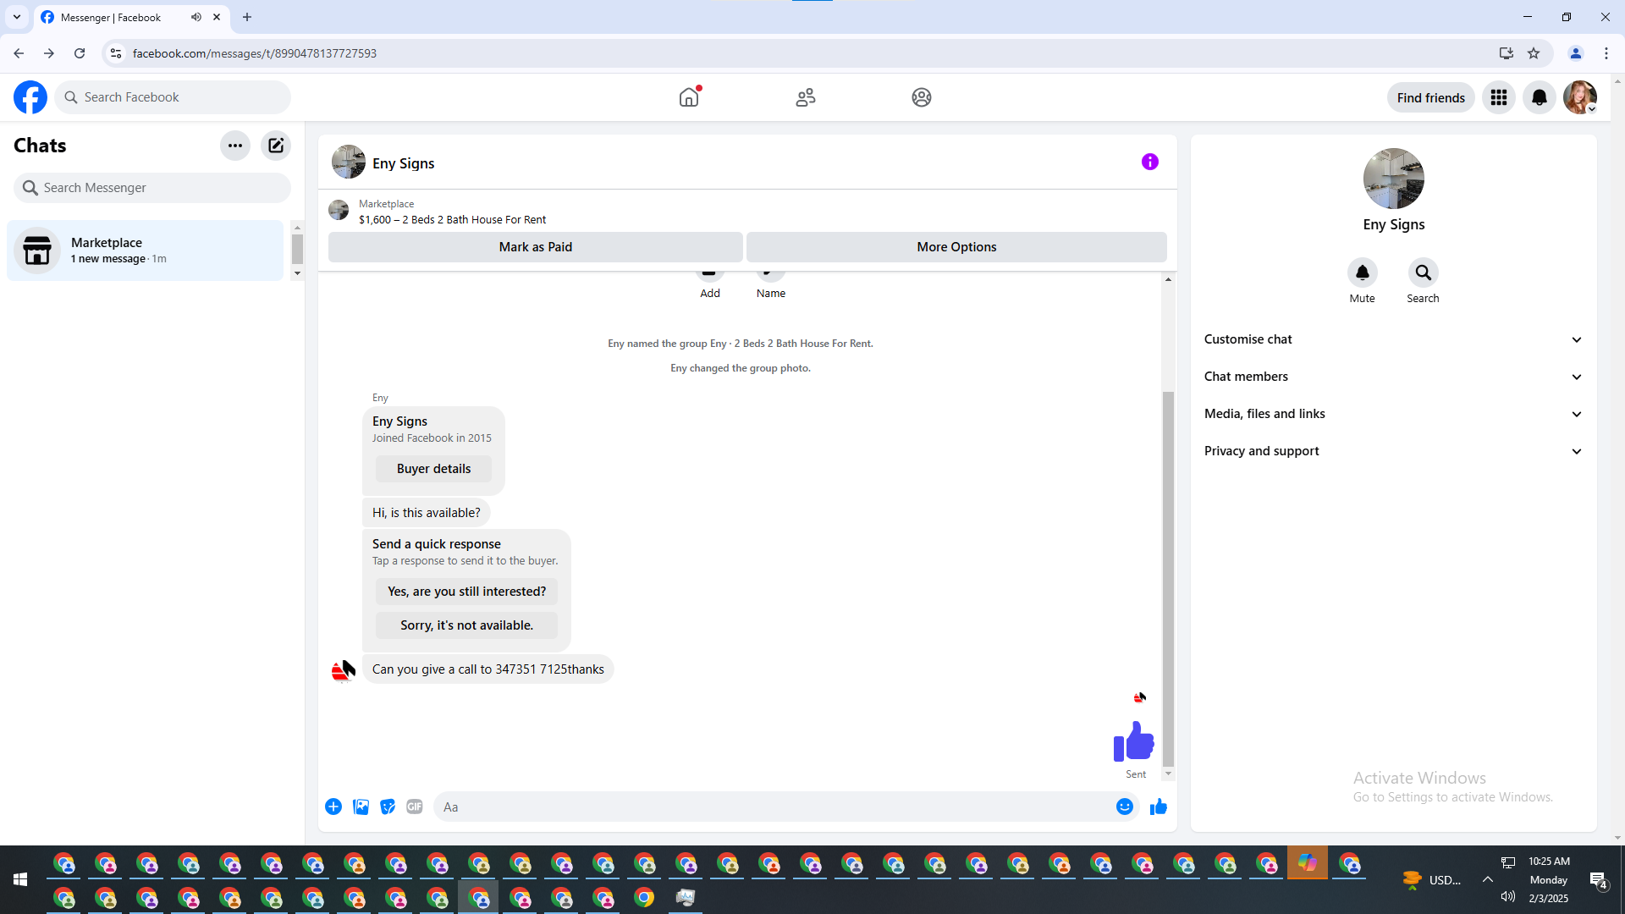The width and height of the screenshot is (1625, 914).
Task: Open the Friends icon in top navigation
Action: pos(806,97)
